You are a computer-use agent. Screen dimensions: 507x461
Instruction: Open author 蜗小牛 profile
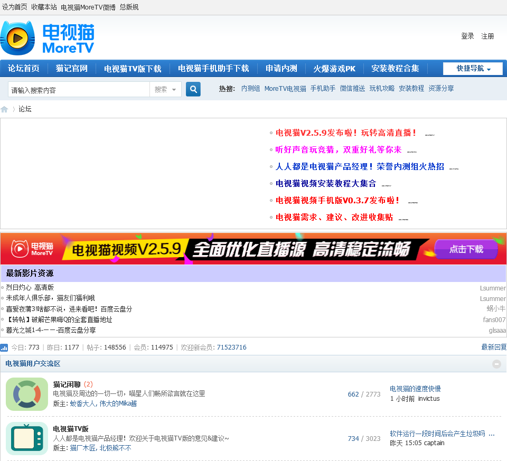(x=496, y=309)
